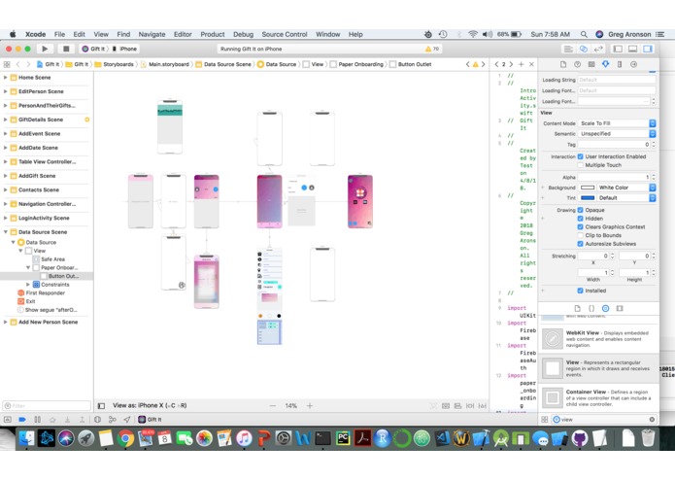This screenshot has width=675, height=480.
Task: Open Chrome from the Dock
Action: pos(126,438)
